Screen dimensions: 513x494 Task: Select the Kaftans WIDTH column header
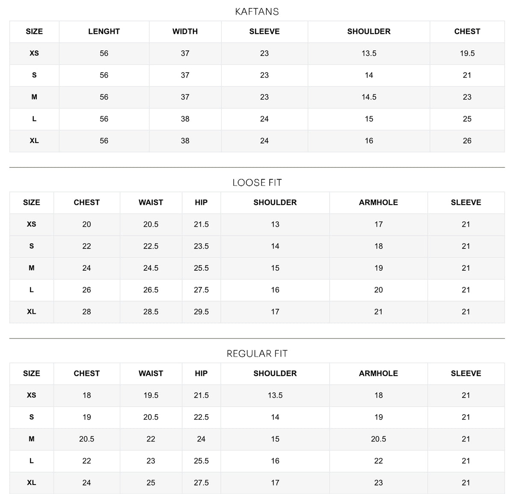click(x=185, y=32)
